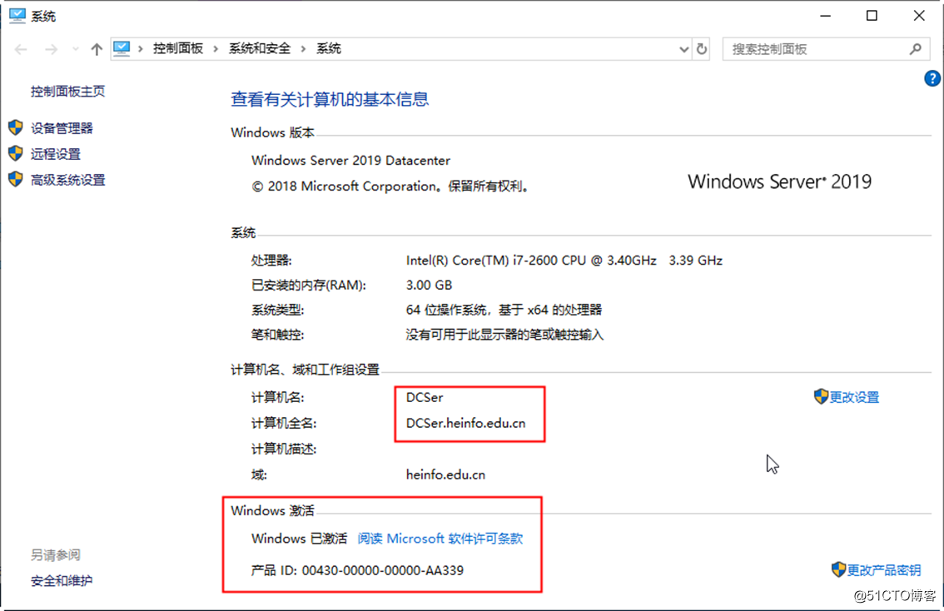Expand chevron between 系统和安全 and 系统
The width and height of the screenshot is (944, 611).
303,49
